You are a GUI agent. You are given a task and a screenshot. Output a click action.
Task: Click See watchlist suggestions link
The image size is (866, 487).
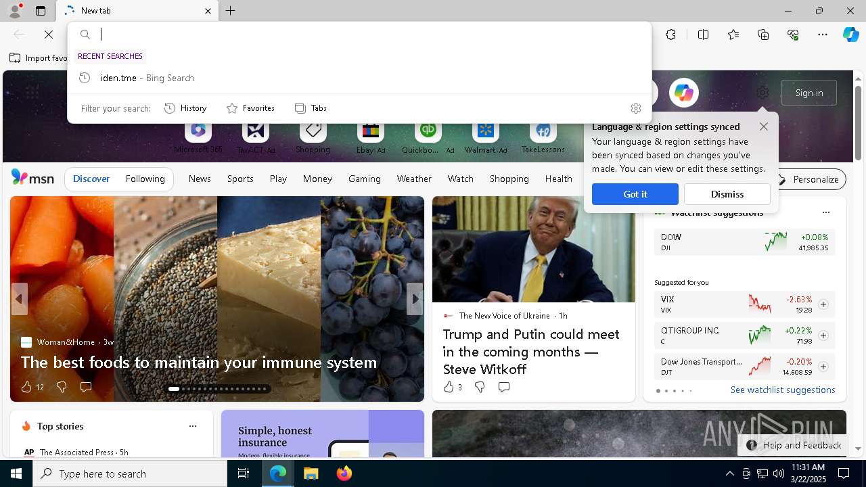point(783,390)
